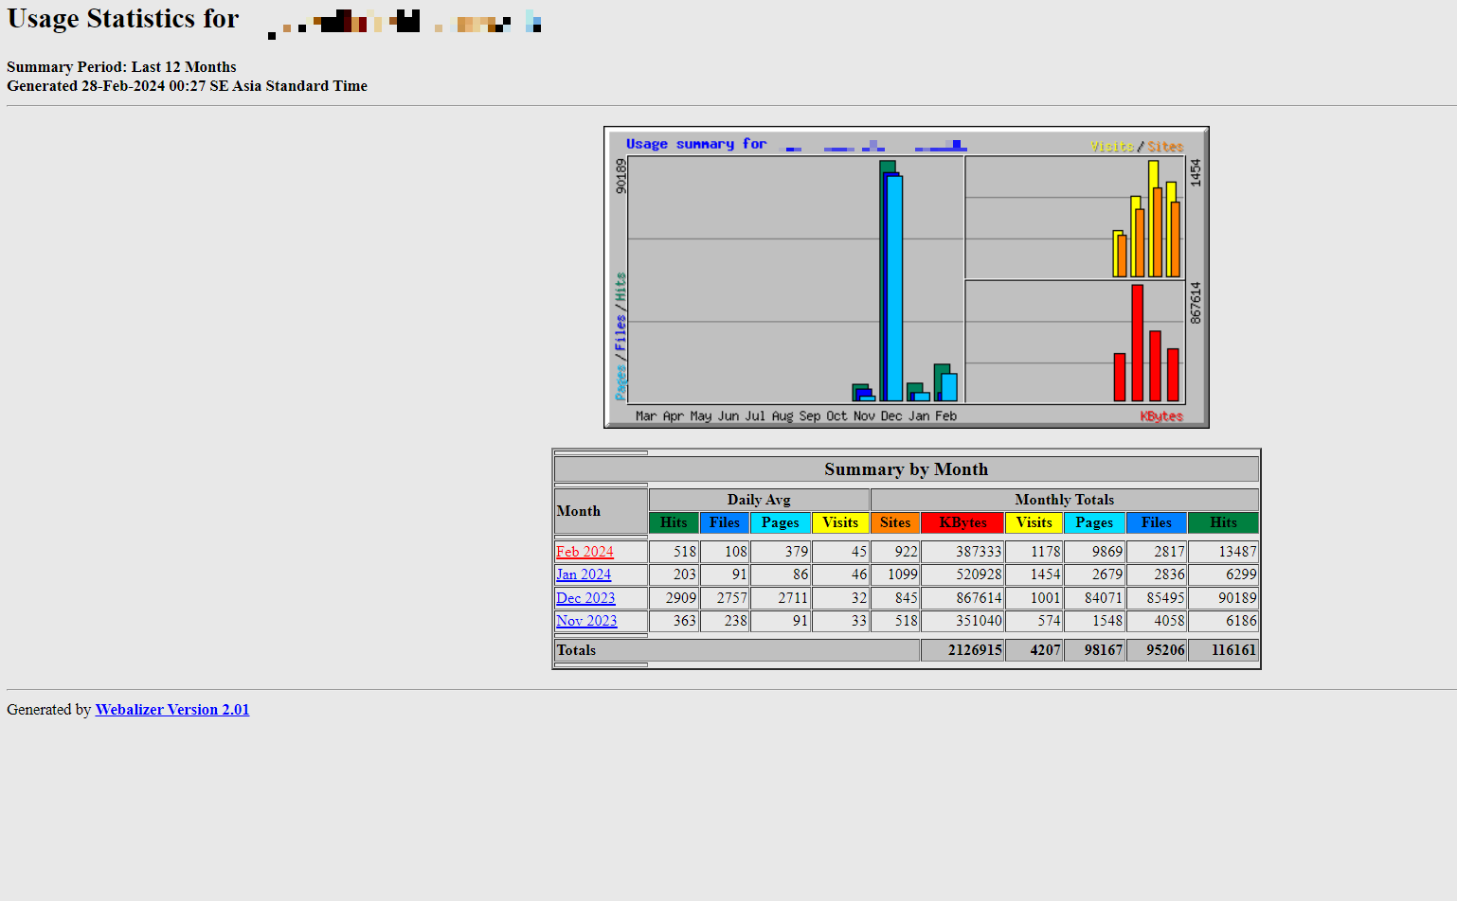1457x901 pixels.
Task: Click the "Generated 28-Feb-2024 00:27" timestamp line
Action: click(x=187, y=86)
